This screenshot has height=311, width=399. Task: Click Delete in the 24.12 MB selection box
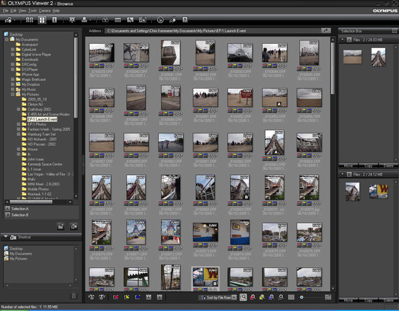(388, 300)
